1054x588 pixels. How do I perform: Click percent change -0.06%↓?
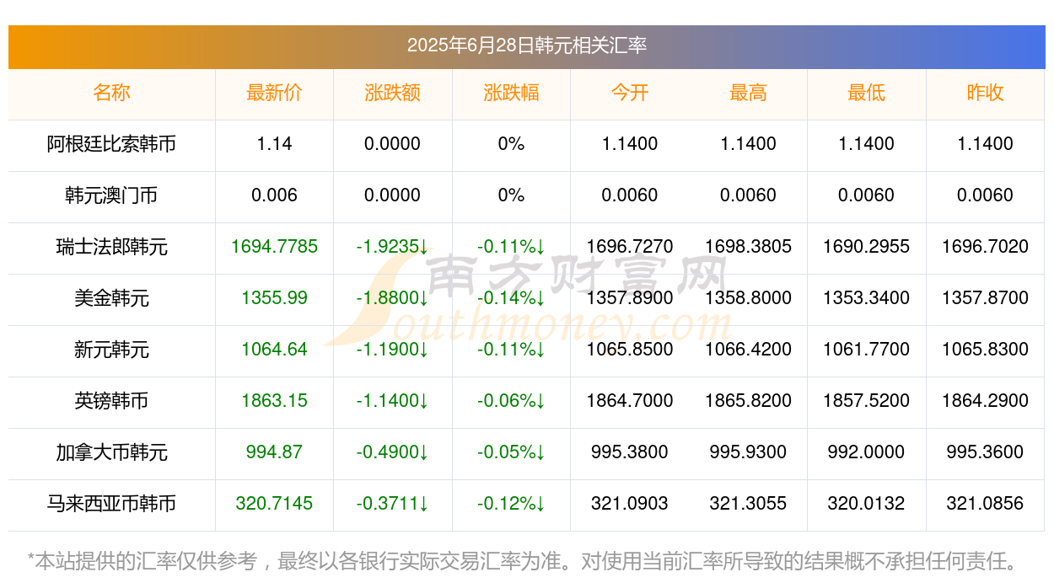tap(511, 401)
